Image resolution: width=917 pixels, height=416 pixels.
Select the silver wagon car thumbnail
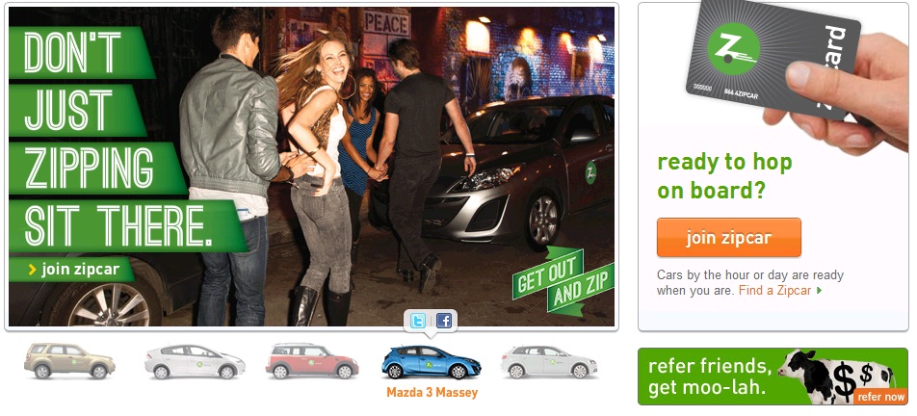(x=549, y=362)
